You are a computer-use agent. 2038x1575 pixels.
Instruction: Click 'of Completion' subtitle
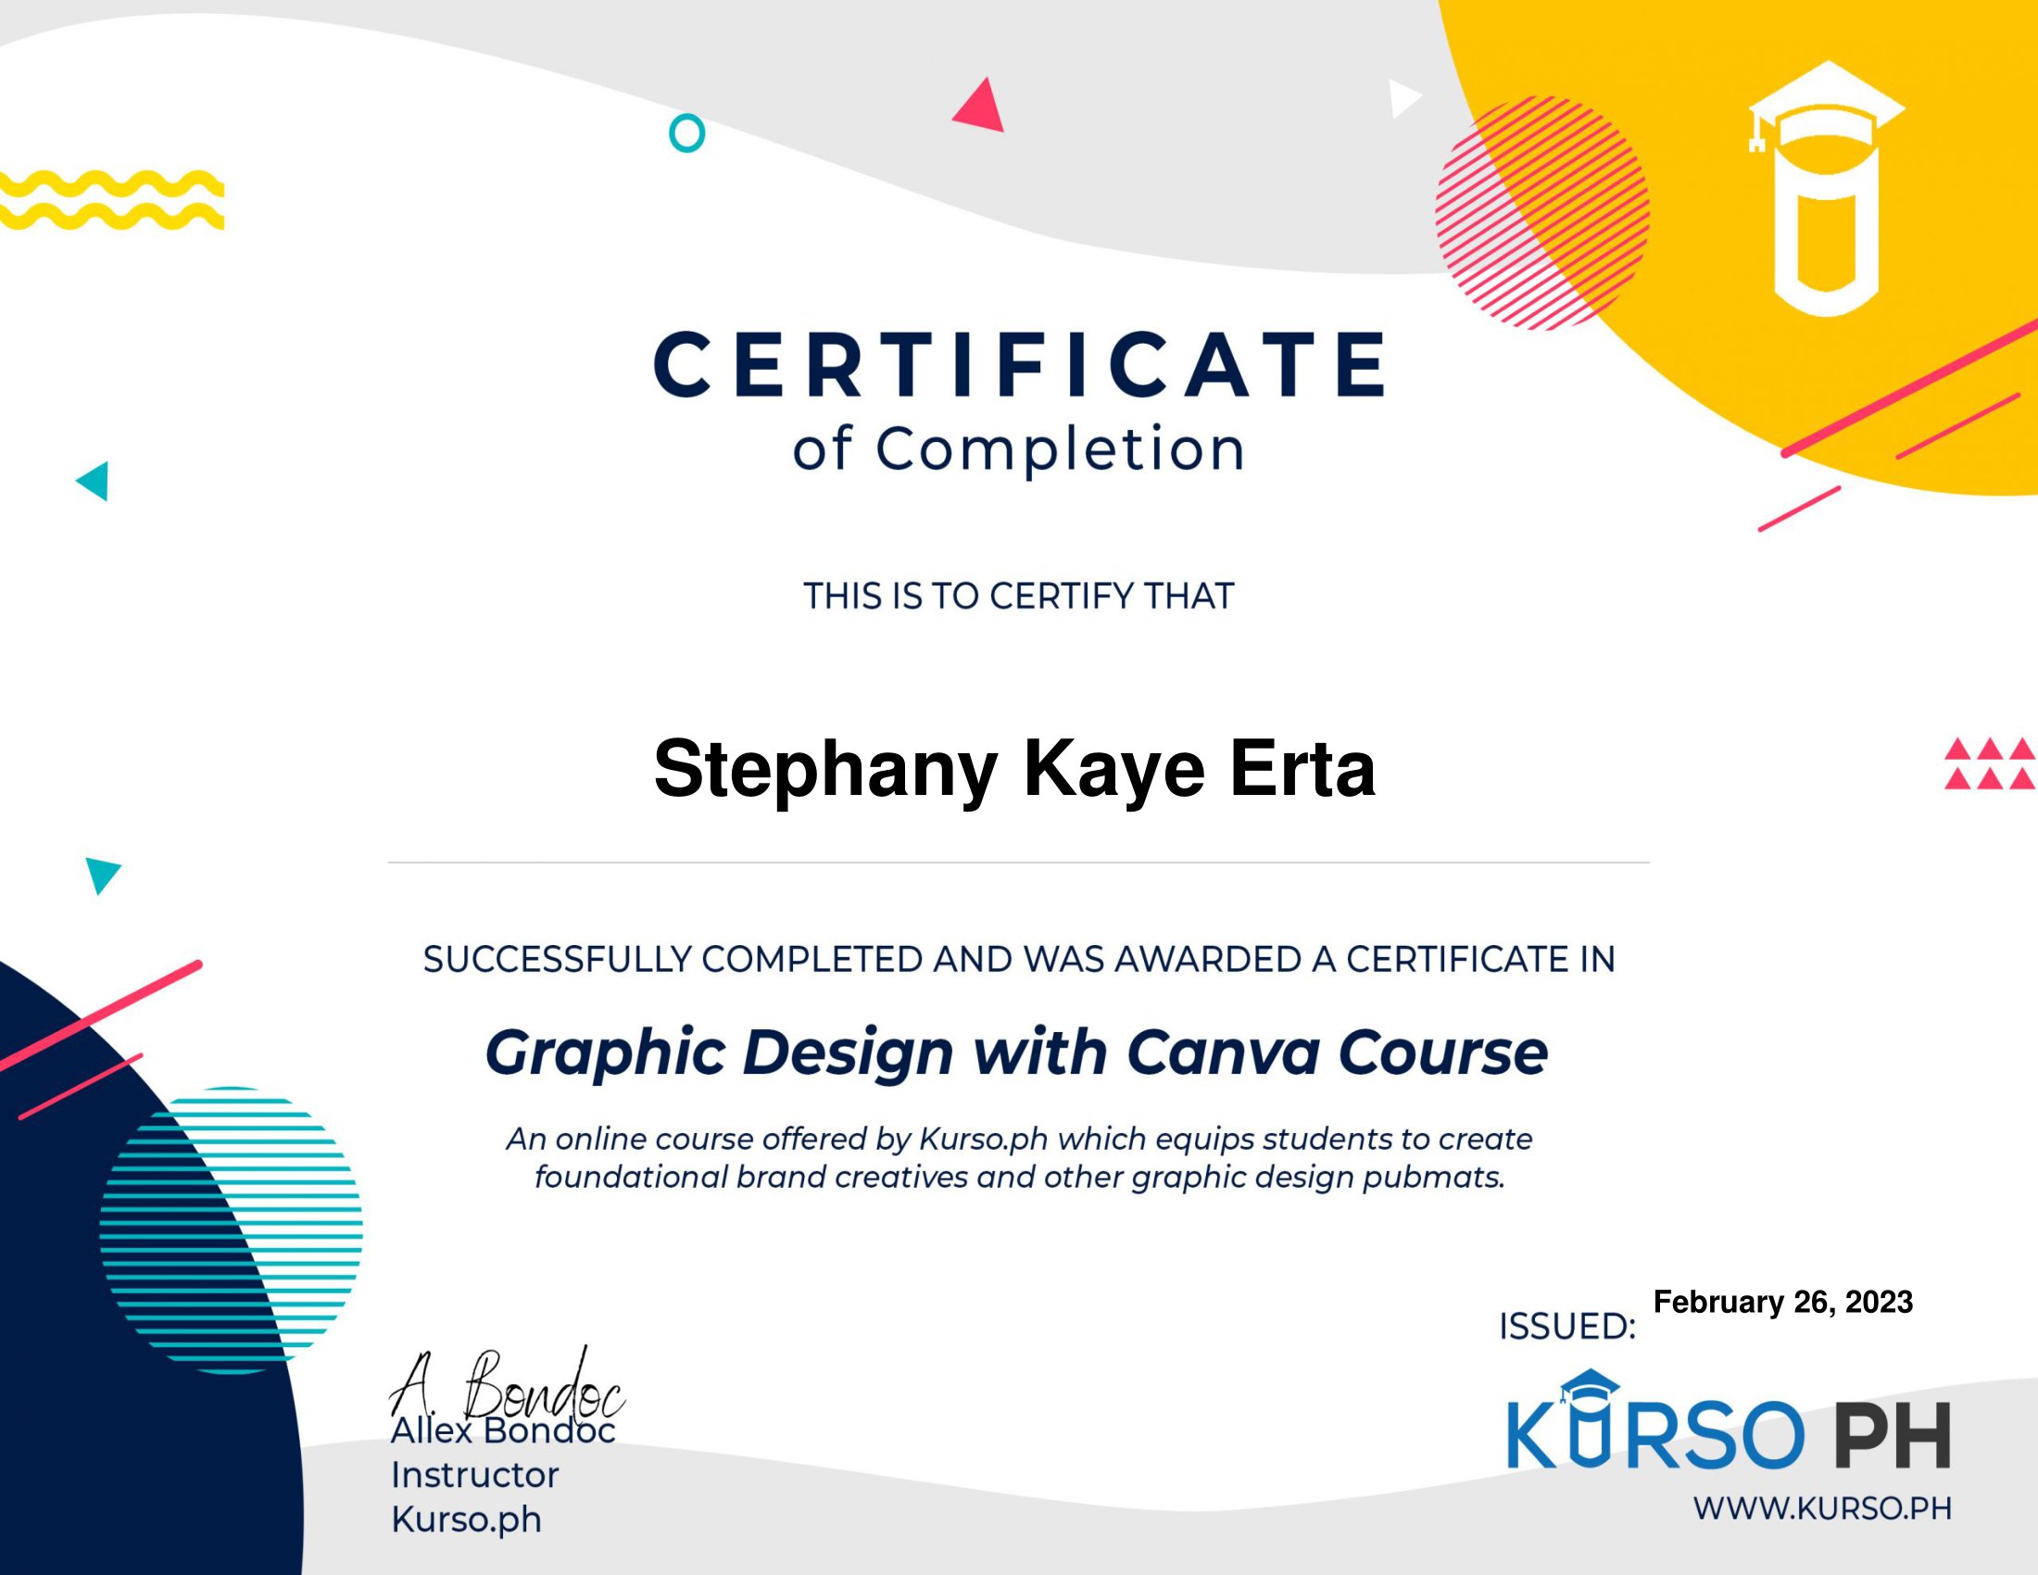(1019, 450)
